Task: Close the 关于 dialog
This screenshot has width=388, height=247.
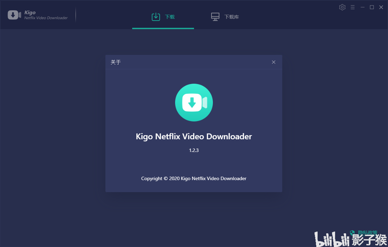Action: point(273,62)
